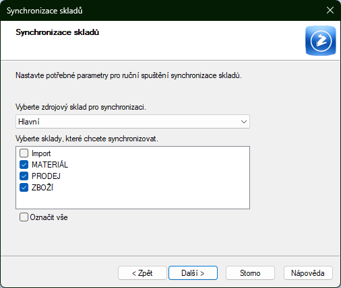Close the Synchronizace skladů dialog
341x288 pixels.
click(330, 10)
